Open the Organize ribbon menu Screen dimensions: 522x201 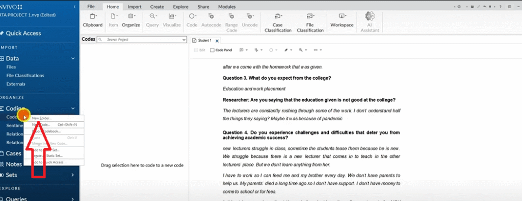tap(131, 20)
